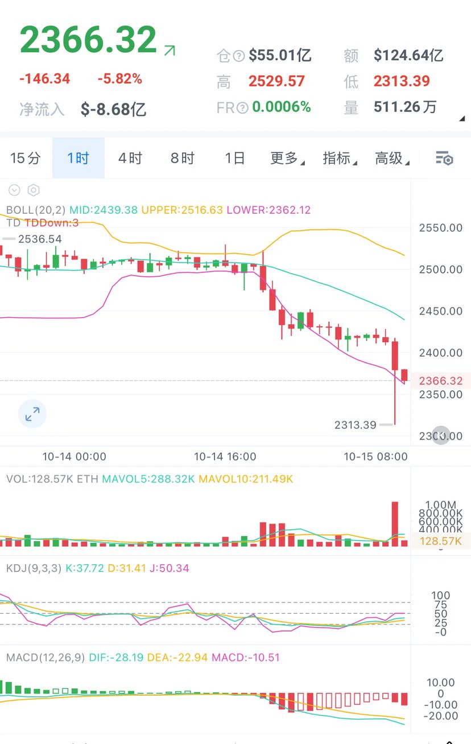Tap the help icon next to FR
This screenshot has width=471, height=744.
[x=242, y=107]
